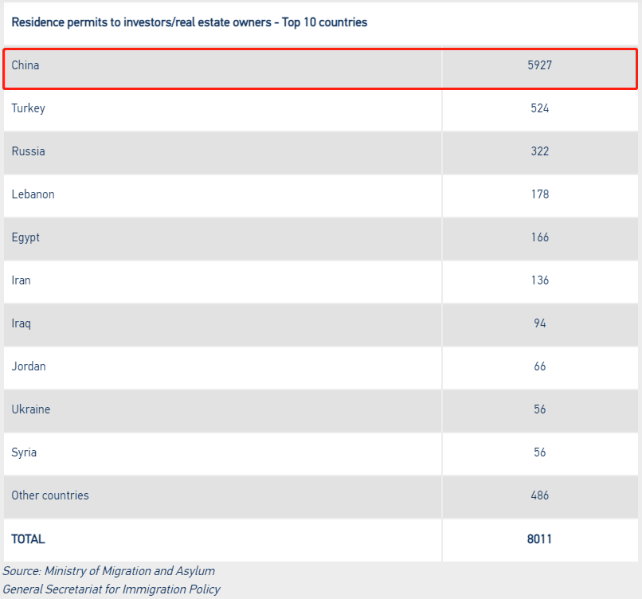The width and height of the screenshot is (642, 599).
Task: Click the Iraq row label
Action: click(21, 323)
